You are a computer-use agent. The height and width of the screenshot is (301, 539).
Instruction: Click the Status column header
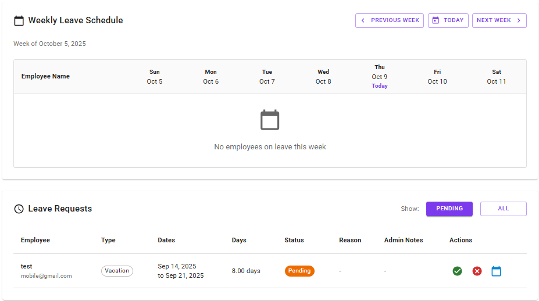(x=294, y=240)
